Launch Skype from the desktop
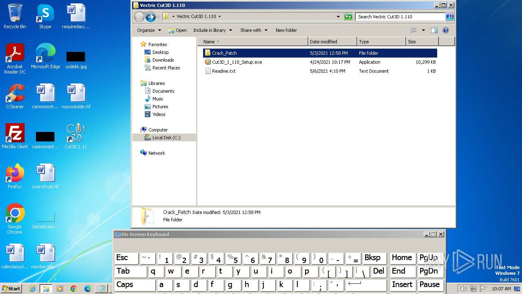The width and height of the screenshot is (522, 294). tap(45, 16)
